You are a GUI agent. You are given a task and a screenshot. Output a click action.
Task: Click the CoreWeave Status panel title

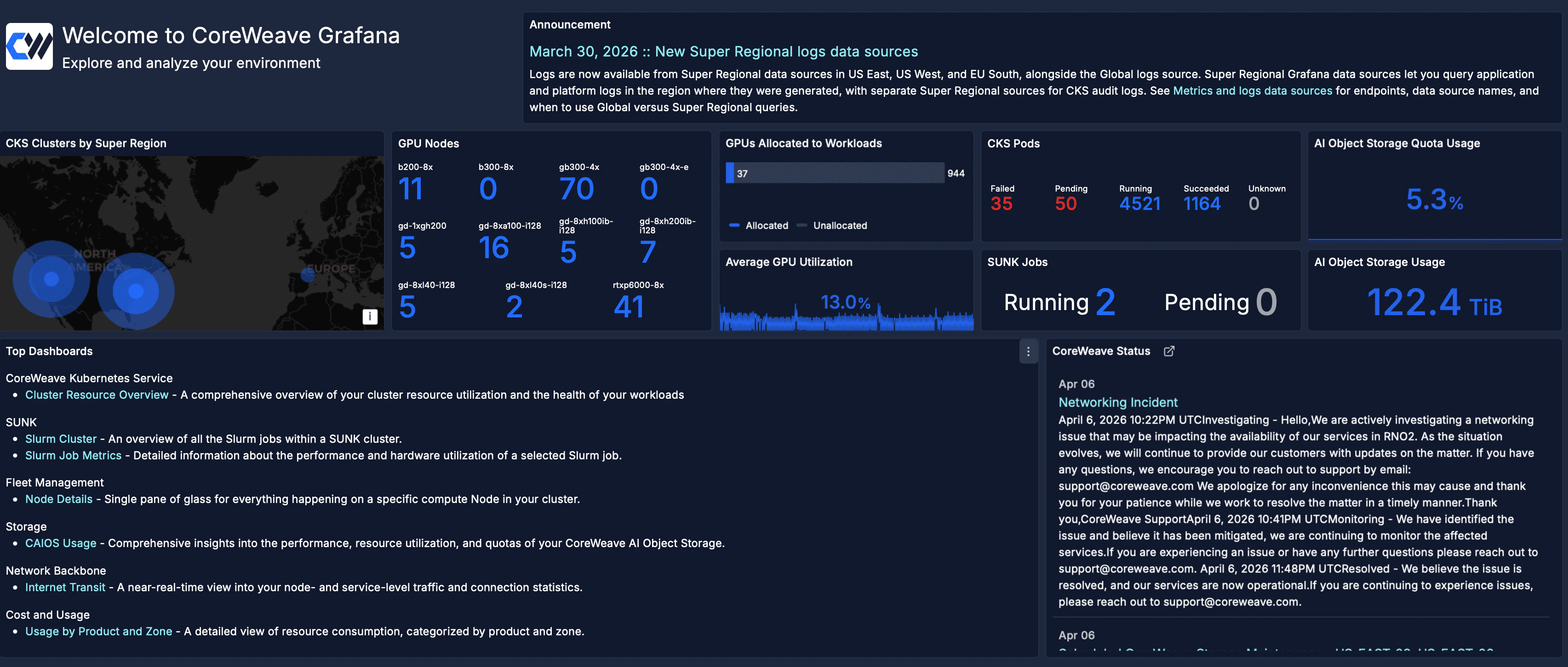(1101, 351)
